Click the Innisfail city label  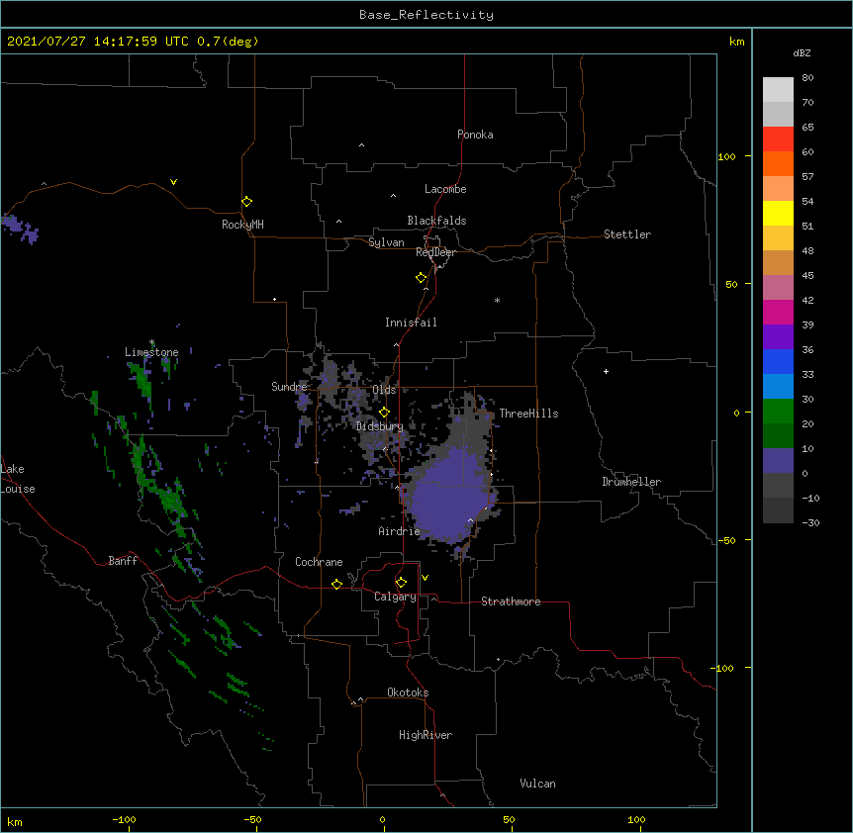coord(411,323)
